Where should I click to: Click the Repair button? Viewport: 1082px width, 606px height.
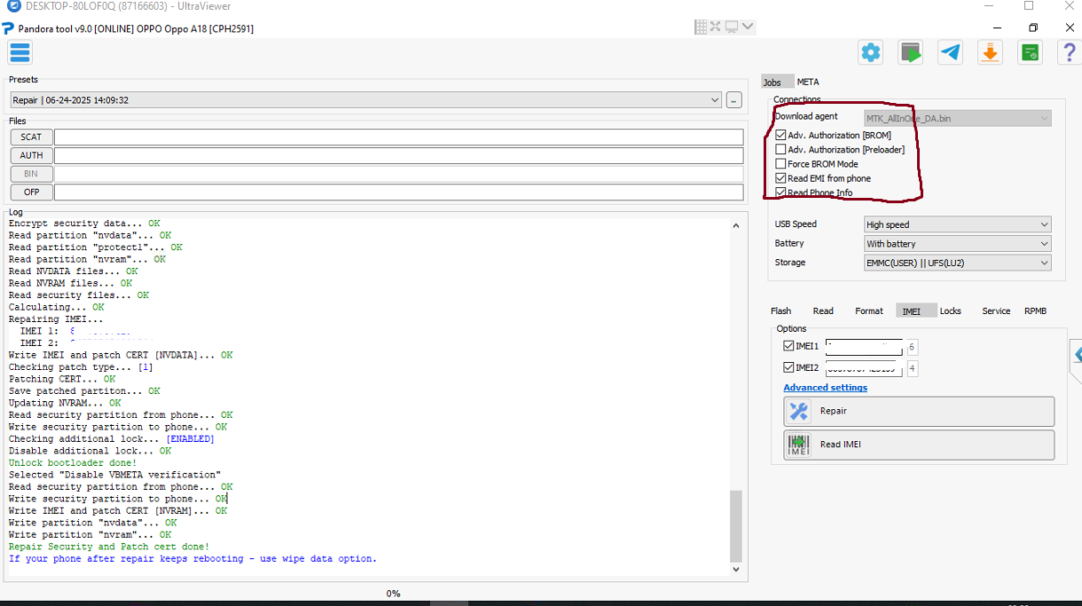[x=919, y=412]
